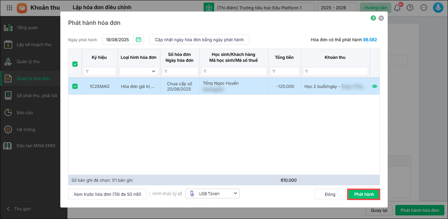This screenshot has height=219, width=448.
Task: Go to Tổng quan in the sidebar
Action: [27, 27]
